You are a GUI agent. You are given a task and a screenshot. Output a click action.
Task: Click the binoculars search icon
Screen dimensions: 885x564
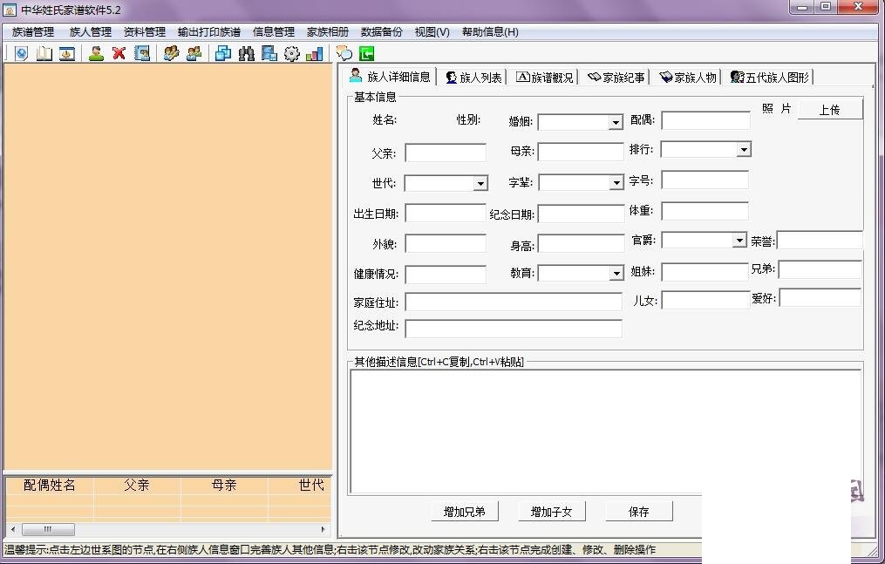[246, 54]
